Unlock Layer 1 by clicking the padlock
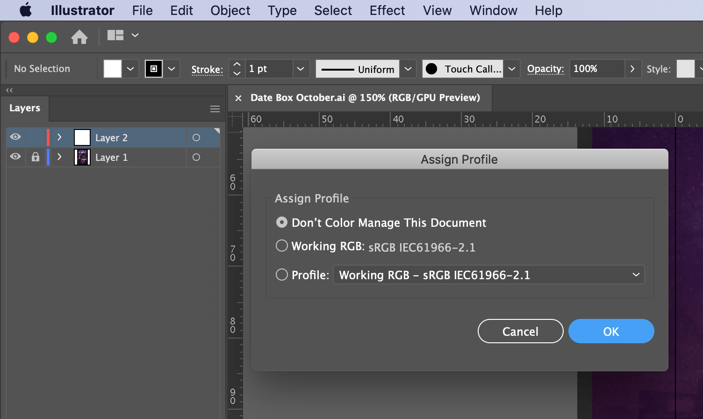 pos(35,157)
